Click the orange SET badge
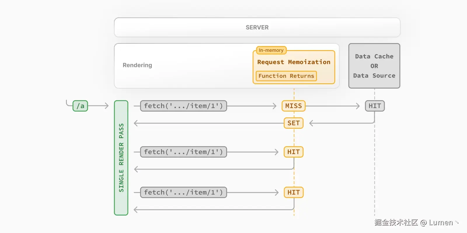The width and height of the screenshot is (467, 233). pos(293,123)
